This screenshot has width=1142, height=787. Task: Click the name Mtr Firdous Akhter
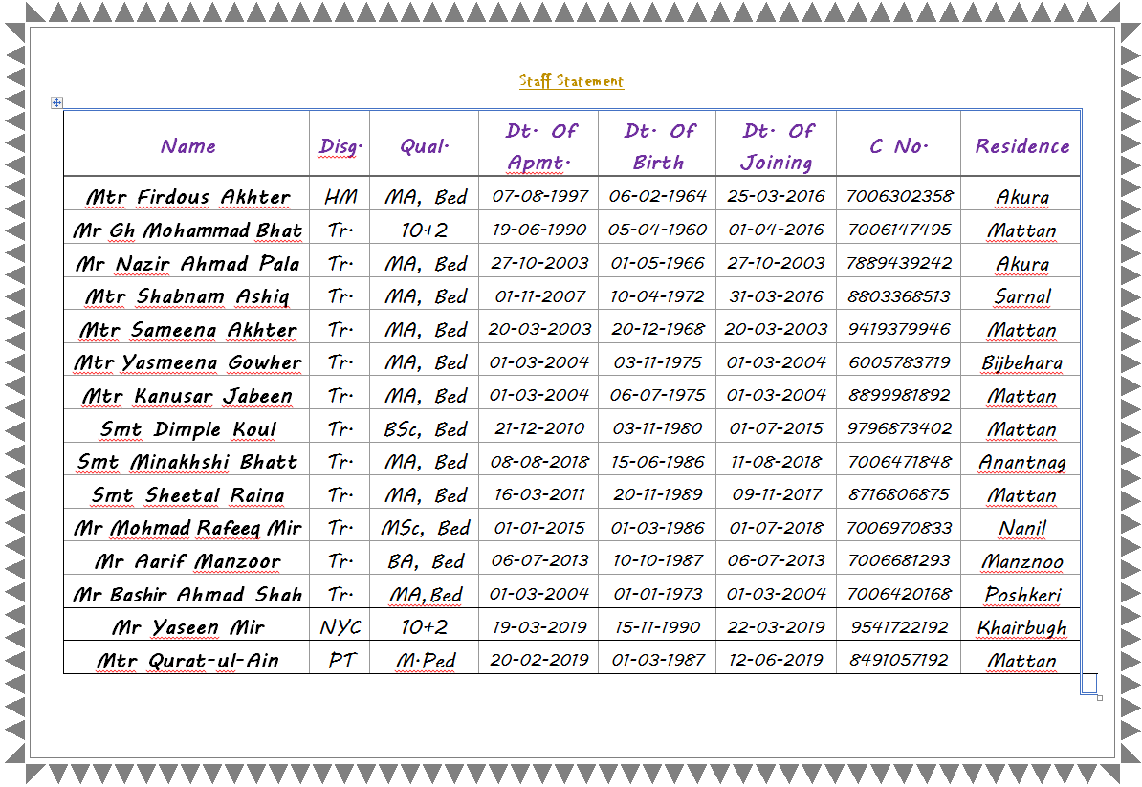click(187, 196)
